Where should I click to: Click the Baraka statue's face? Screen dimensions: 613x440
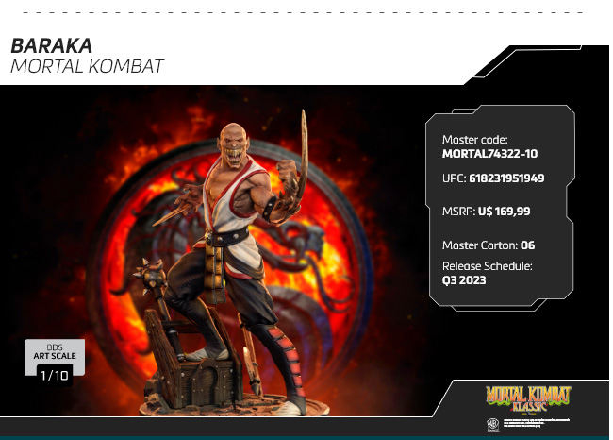tap(233, 144)
